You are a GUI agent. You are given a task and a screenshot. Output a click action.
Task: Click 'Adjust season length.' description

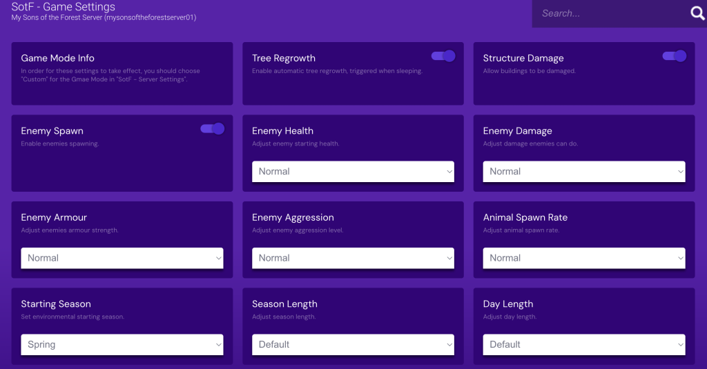pyautogui.click(x=284, y=317)
